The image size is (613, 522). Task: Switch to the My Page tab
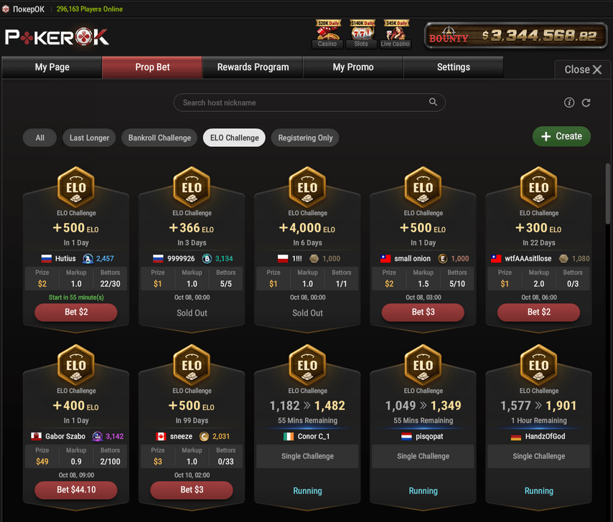coord(52,67)
